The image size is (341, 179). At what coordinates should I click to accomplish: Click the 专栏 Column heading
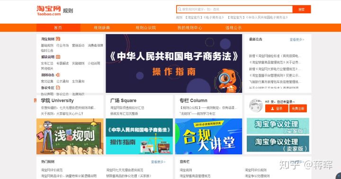(x=193, y=100)
